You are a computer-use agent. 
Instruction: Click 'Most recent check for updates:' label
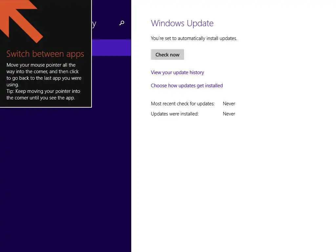pyautogui.click(x=182, y=104)
